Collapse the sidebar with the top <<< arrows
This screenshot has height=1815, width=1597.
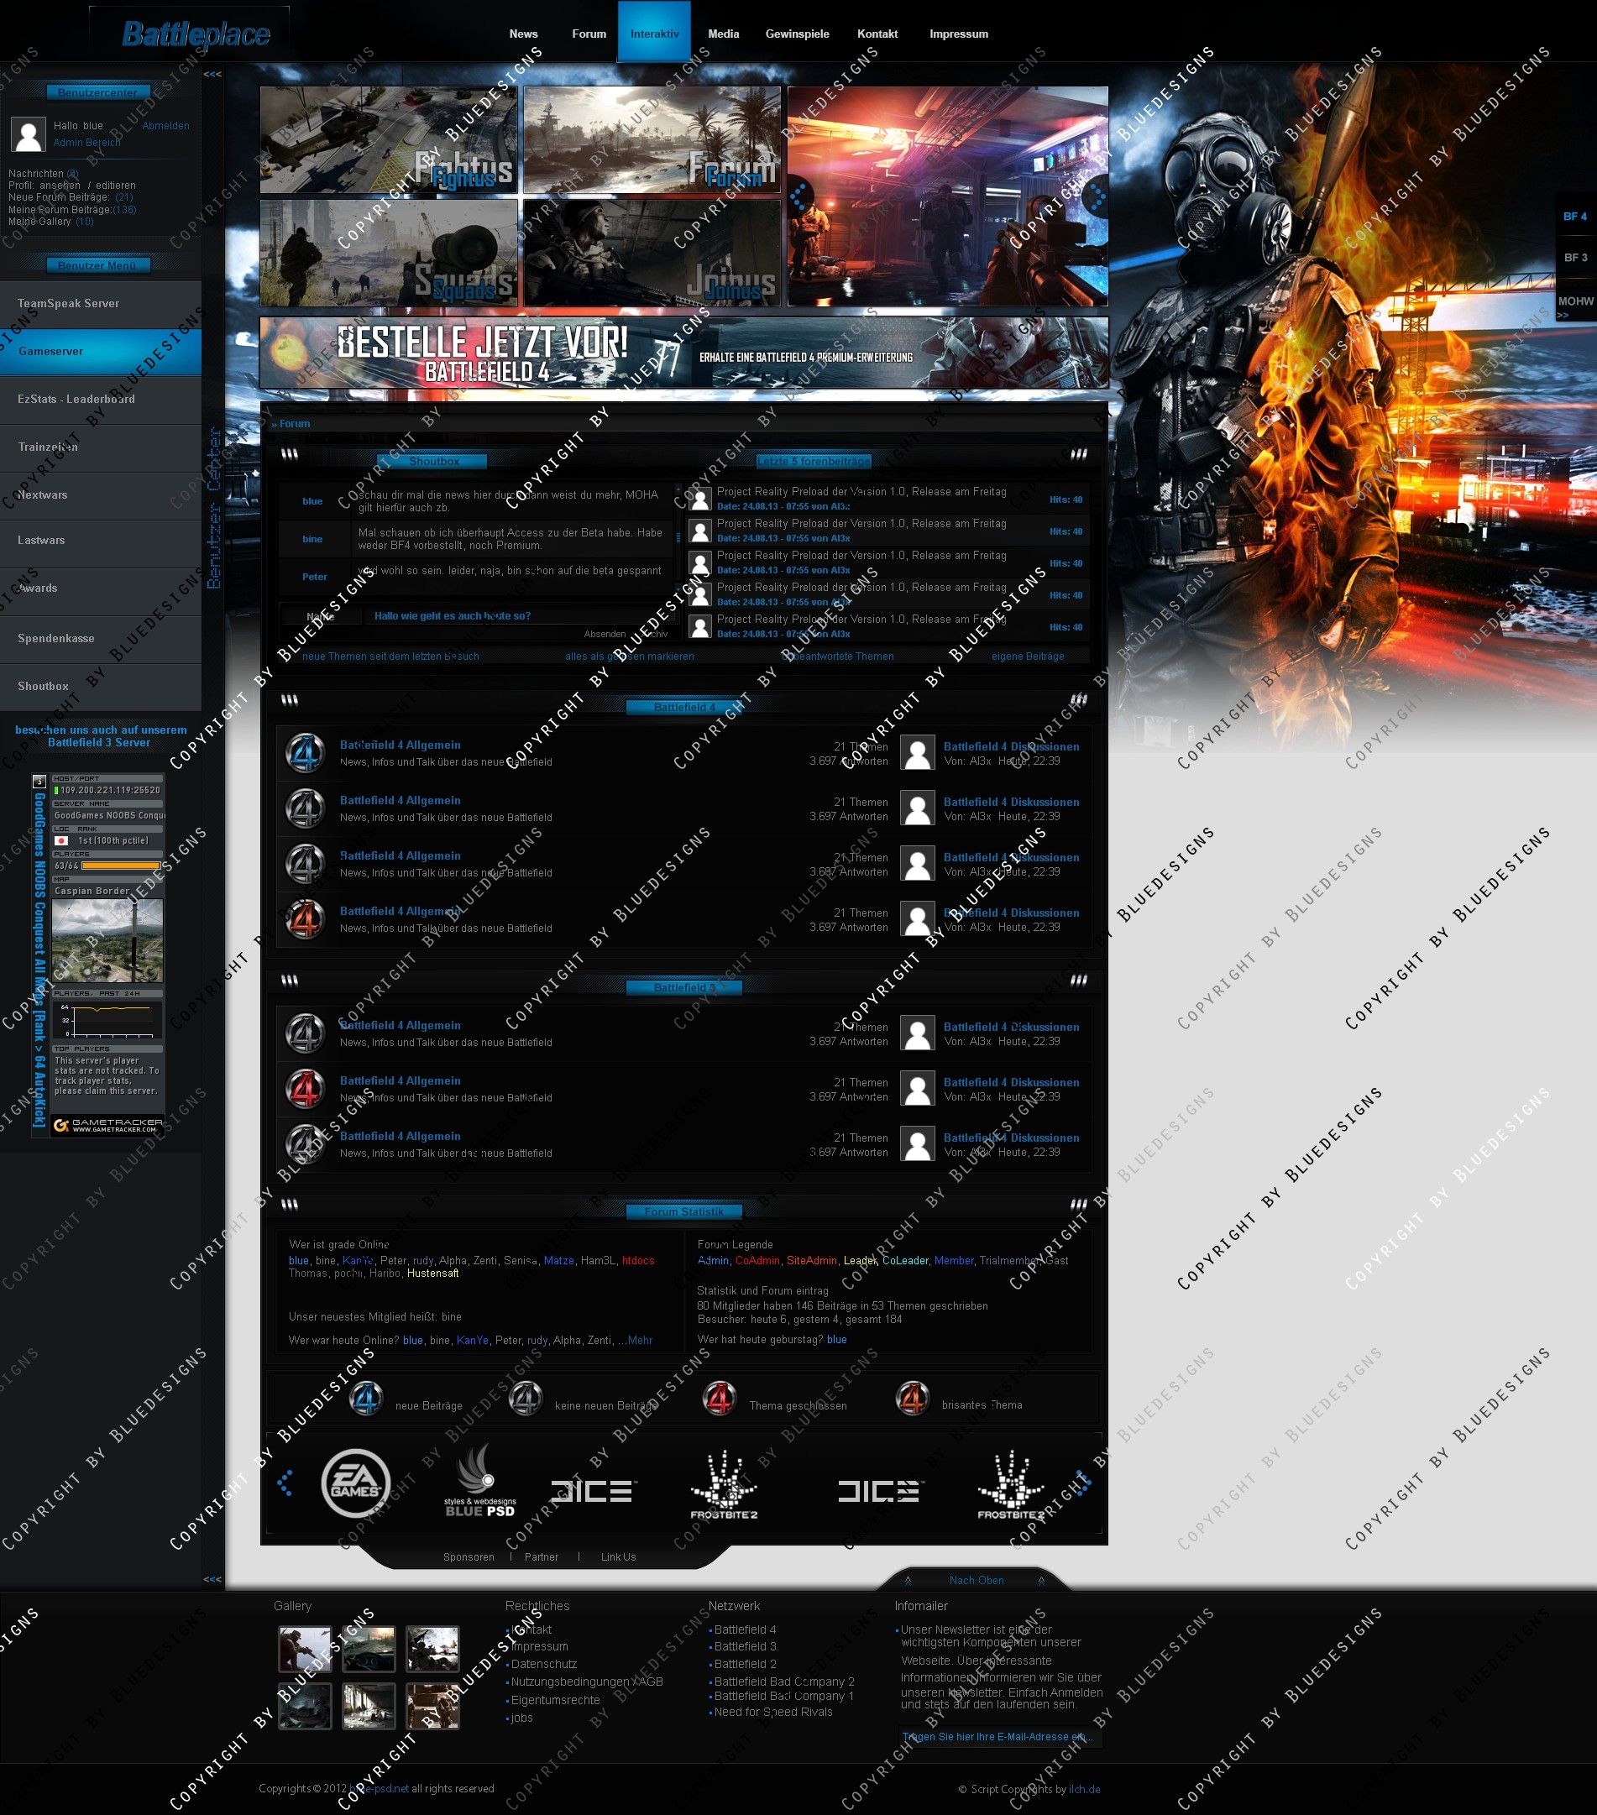[x=212, y=74]
